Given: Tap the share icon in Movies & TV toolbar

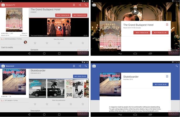Looking at the screenshot, I should pos(80,5).
